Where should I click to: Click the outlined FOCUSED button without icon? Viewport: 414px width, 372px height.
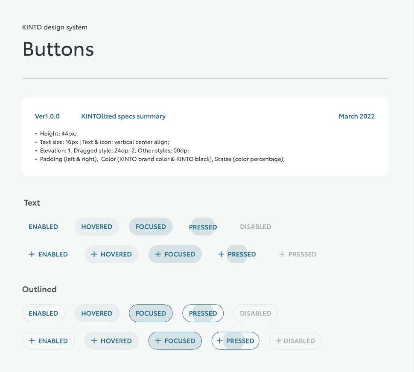point(151,314)
